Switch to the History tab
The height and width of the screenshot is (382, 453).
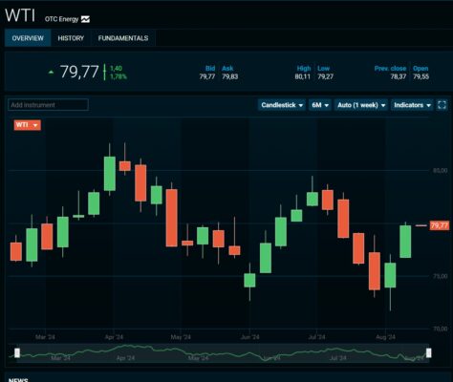point(71,38)
